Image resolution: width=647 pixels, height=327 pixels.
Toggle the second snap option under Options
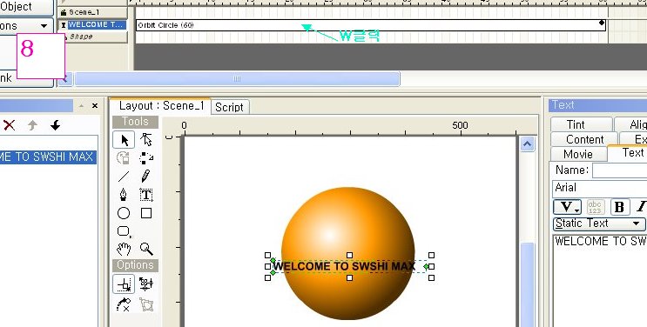pyautogui.click(x=146, y=284)
